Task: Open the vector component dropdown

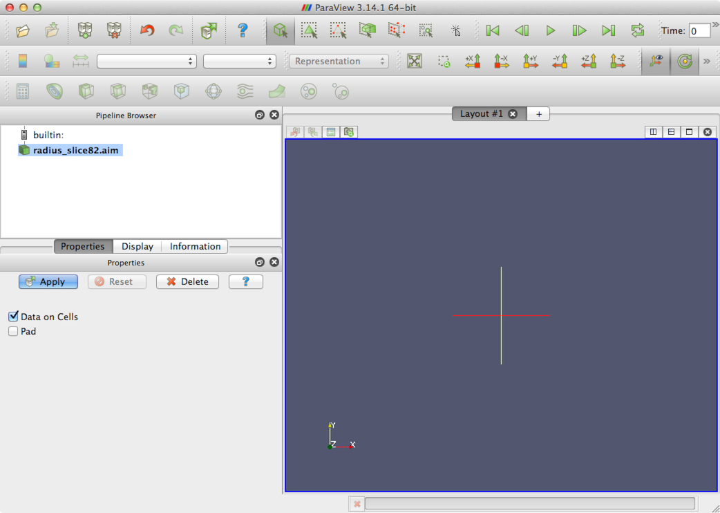Action: tap(240, 61)
